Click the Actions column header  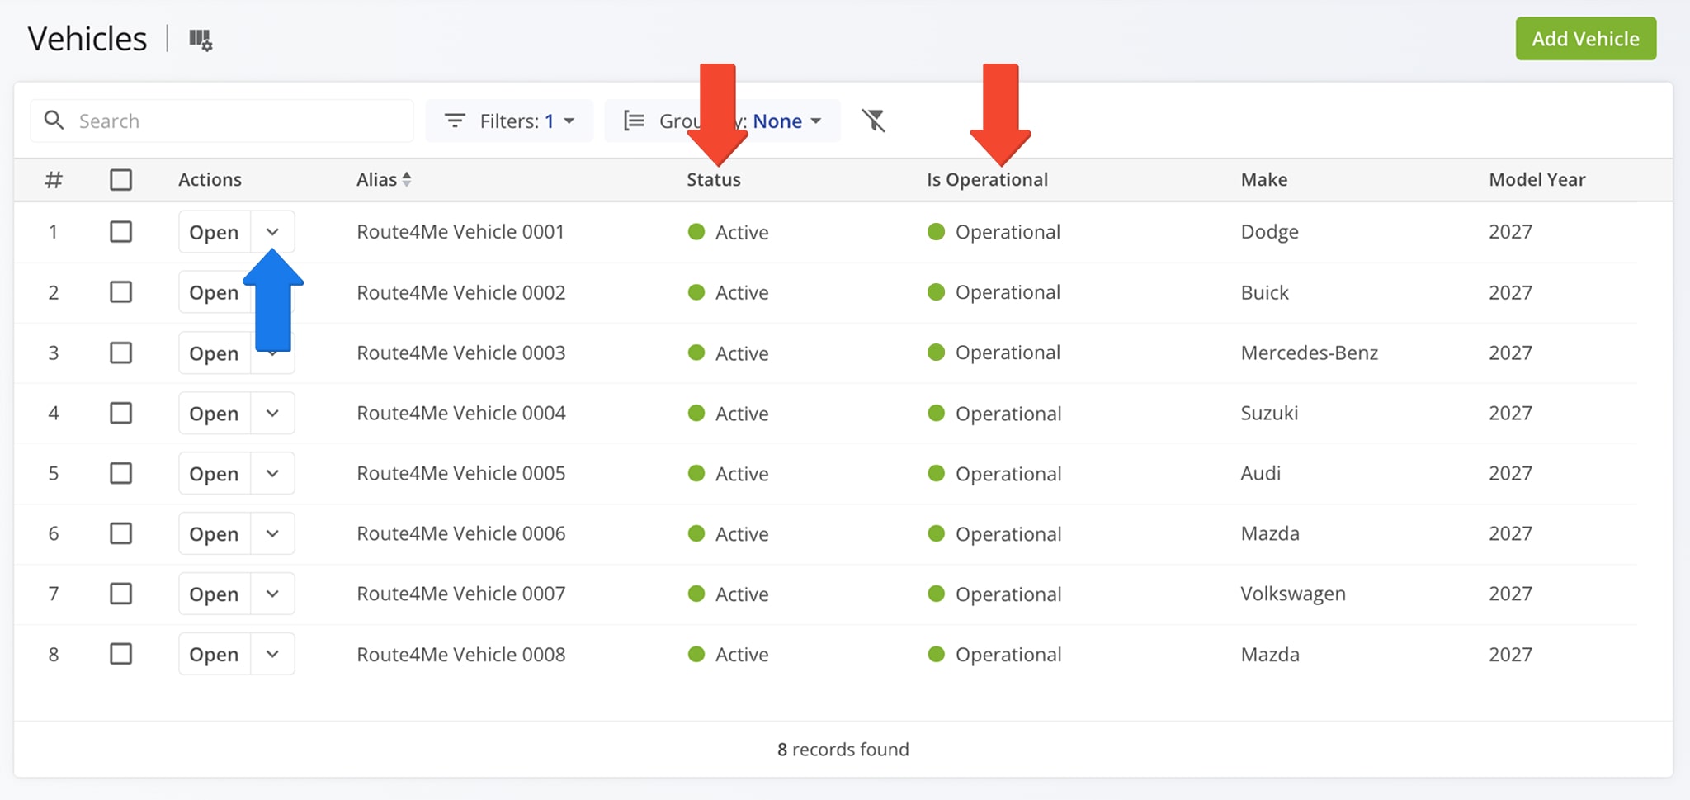(210, 179)
